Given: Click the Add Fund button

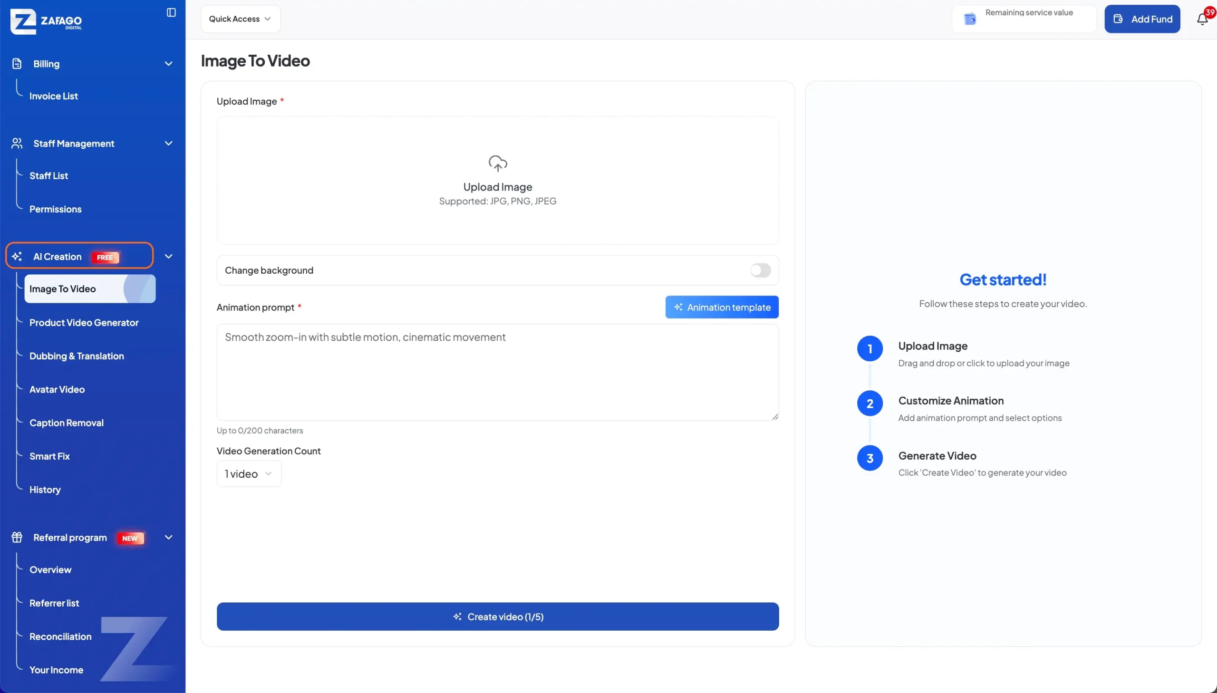Looking at the screenshot, I should 1142,19.
